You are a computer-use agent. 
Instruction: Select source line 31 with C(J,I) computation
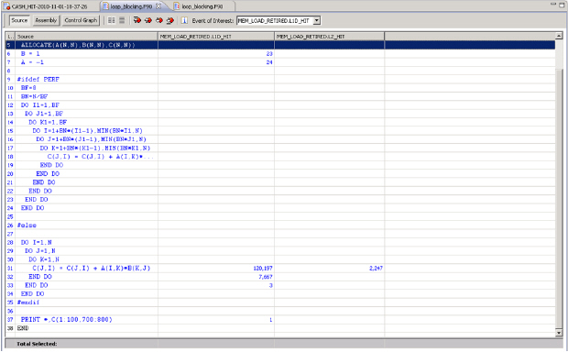pos(280,269)
